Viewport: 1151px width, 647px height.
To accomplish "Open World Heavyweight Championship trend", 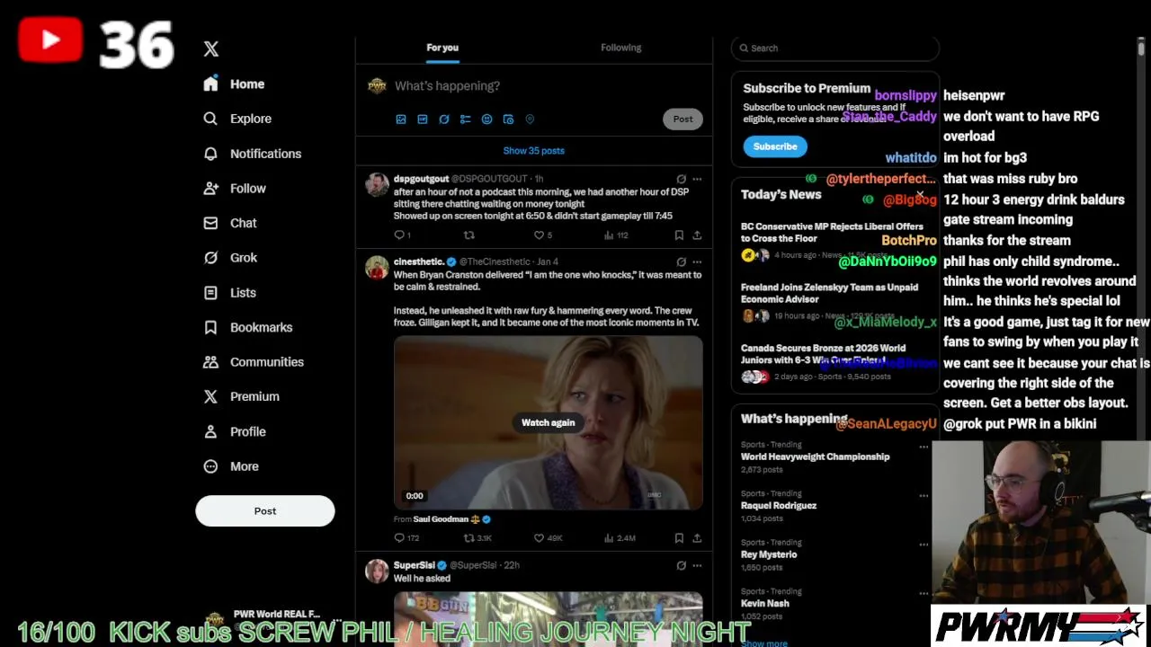I will [x=815, y=456].
